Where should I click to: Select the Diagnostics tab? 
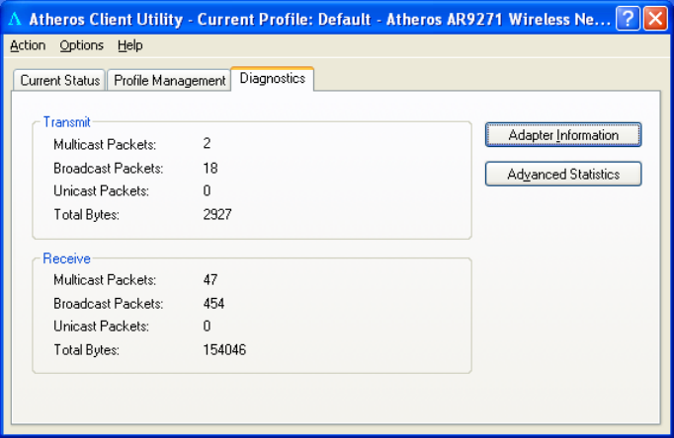[273, 79]
